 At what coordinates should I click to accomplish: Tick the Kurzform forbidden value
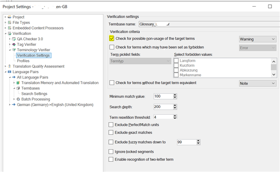(176, 65)
